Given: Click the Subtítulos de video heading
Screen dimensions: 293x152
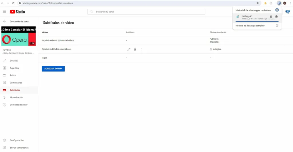Looking at the screenshot, I should point(58,23).
